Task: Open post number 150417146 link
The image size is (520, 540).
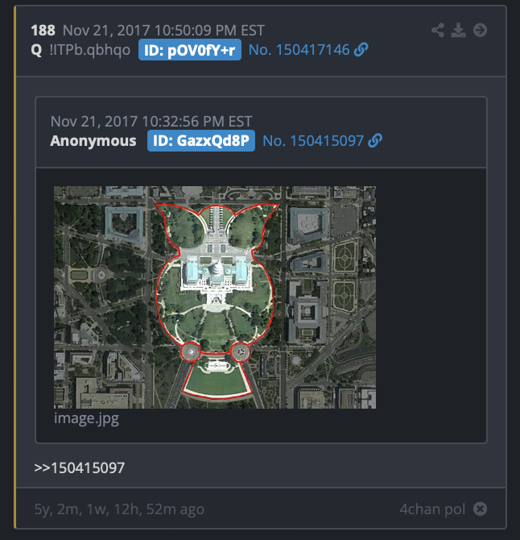Action: point(299,50)
